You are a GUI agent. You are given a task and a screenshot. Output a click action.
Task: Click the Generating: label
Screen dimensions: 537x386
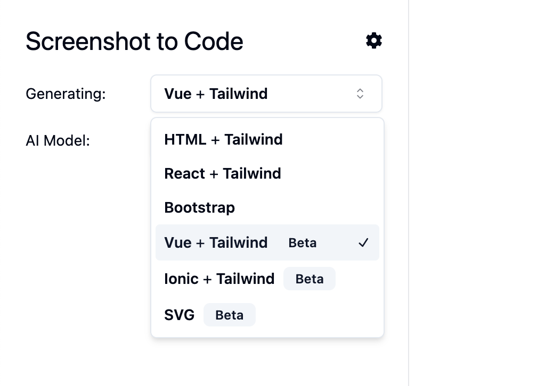pos(66,94)
